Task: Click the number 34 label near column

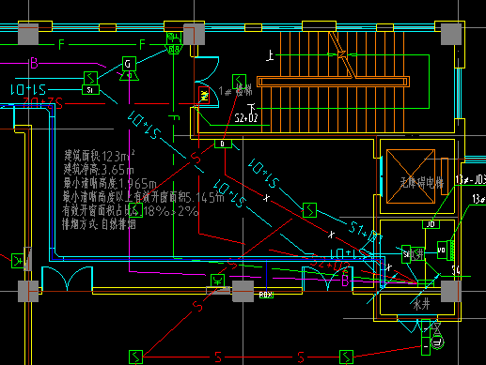Action: point(456,270)
